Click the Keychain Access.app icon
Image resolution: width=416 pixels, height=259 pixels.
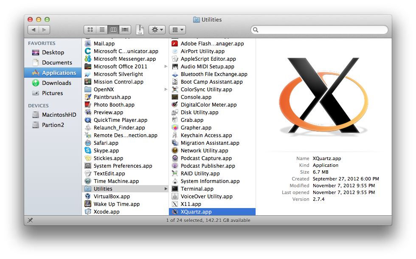click(x=174, y=135)
